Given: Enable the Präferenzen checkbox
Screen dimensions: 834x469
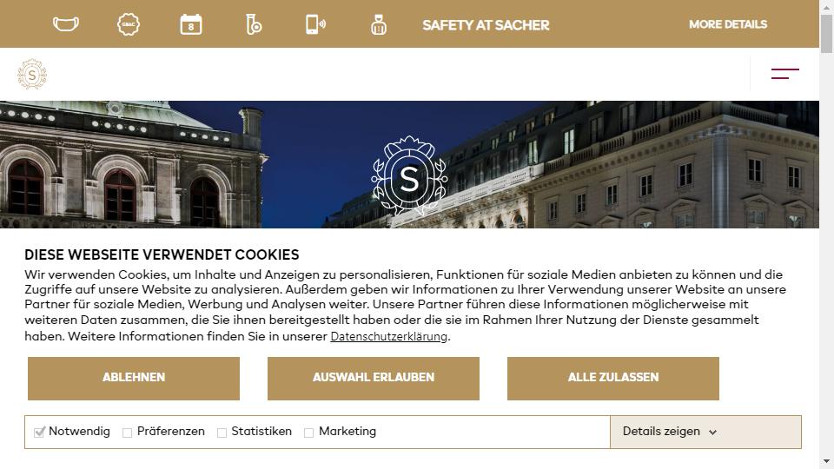Looking at the screenshot, I should 127,433.
